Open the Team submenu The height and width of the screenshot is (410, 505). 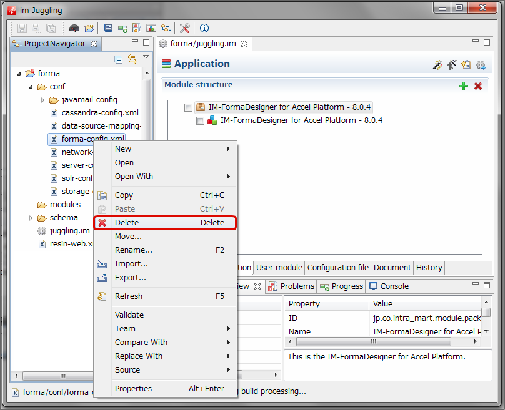coord(172,329)
